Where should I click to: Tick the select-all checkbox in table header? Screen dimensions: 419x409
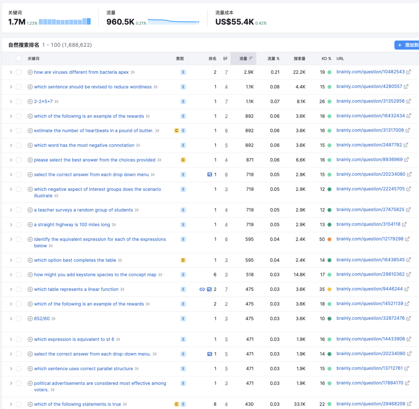coord(19,59)
